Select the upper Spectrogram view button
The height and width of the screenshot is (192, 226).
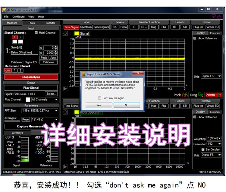[x=101, y=27]
